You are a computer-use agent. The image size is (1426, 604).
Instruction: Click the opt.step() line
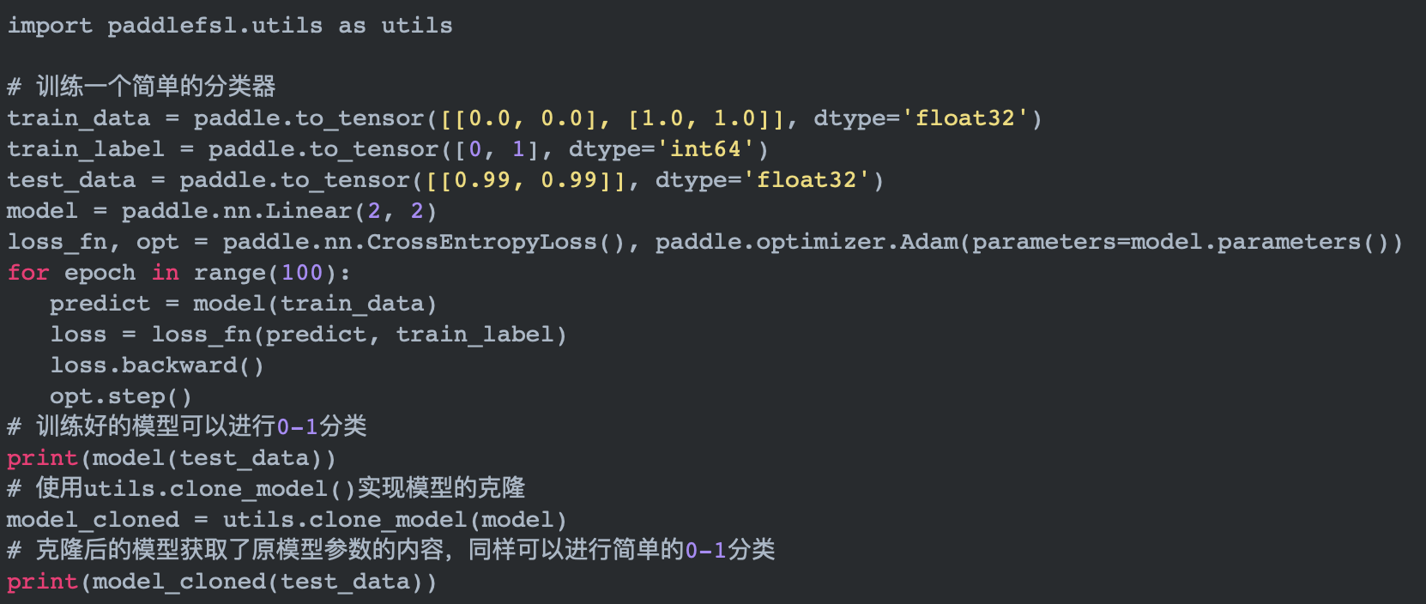(120, 396)
